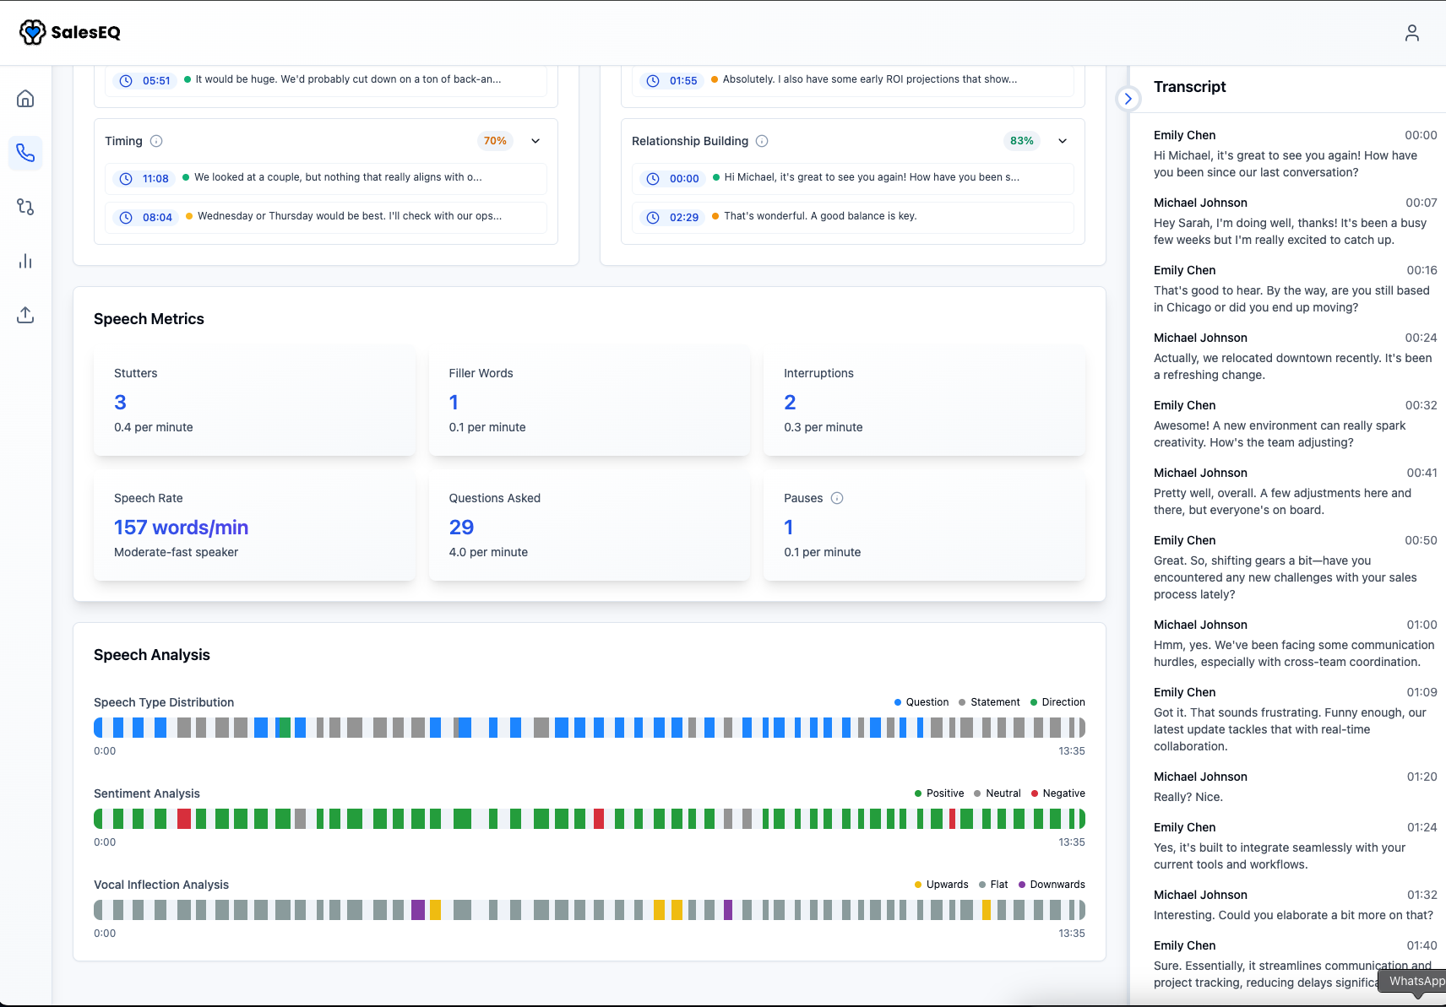Open the transcript line at 00:07
Screen dimensions: 1446x1007
click(1296, 221)
